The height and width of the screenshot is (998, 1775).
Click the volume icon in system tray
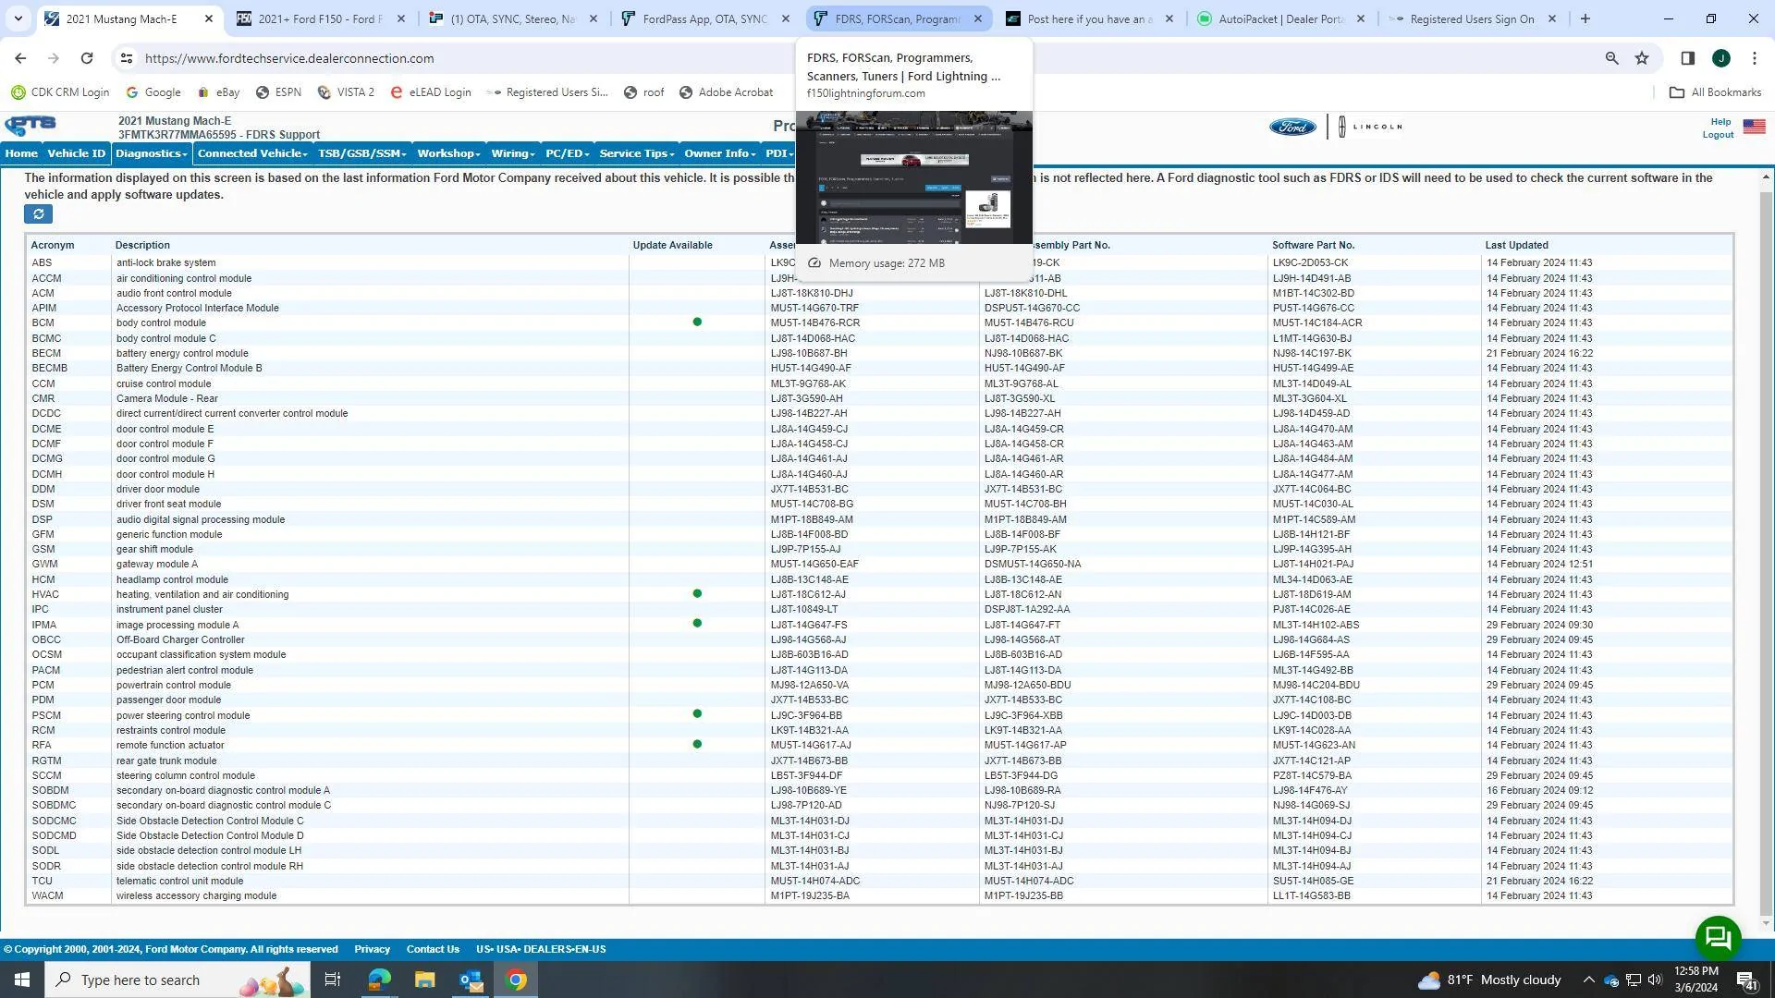pyautogui.click(x=1654, y=980)
